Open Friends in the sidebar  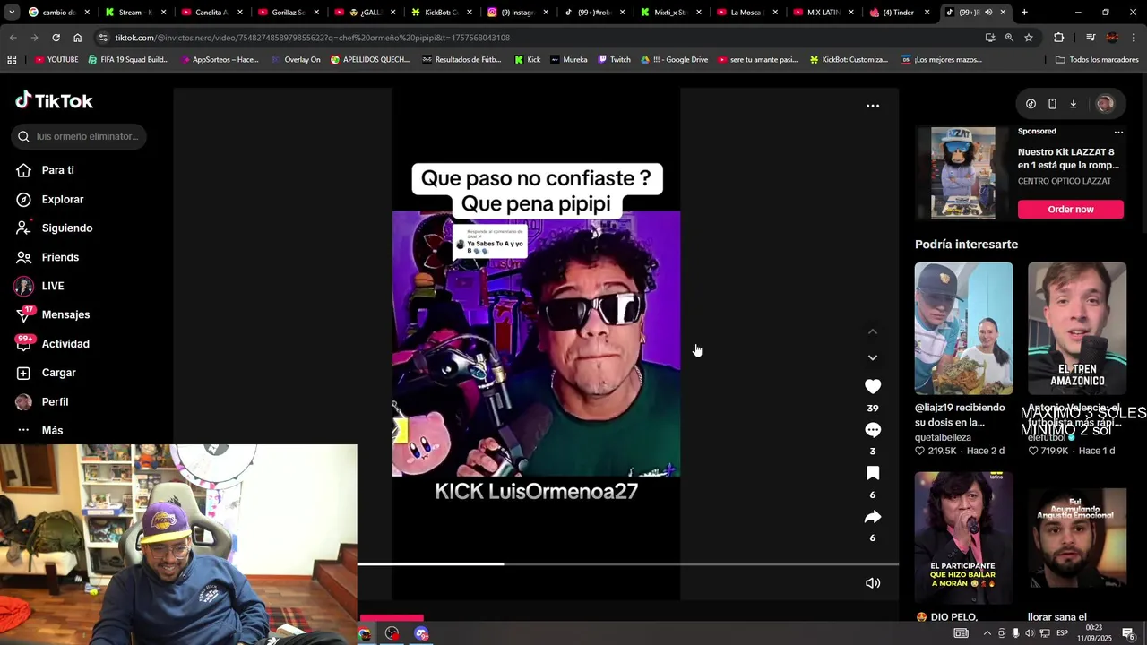point(60,257)
